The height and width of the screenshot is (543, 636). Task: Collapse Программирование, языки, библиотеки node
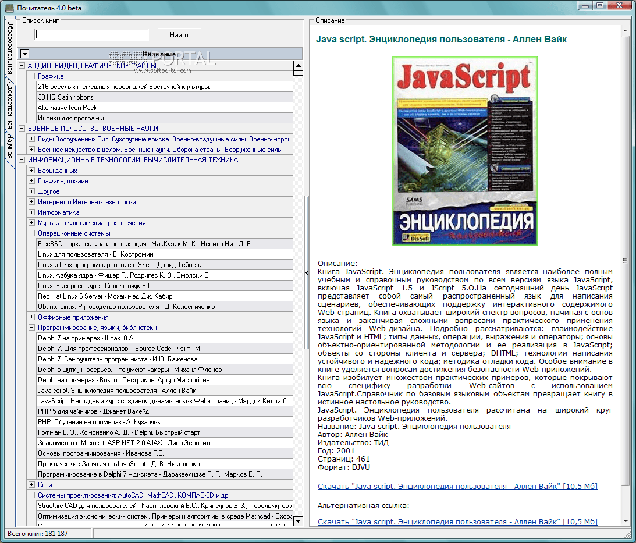[x=31, y=328]
